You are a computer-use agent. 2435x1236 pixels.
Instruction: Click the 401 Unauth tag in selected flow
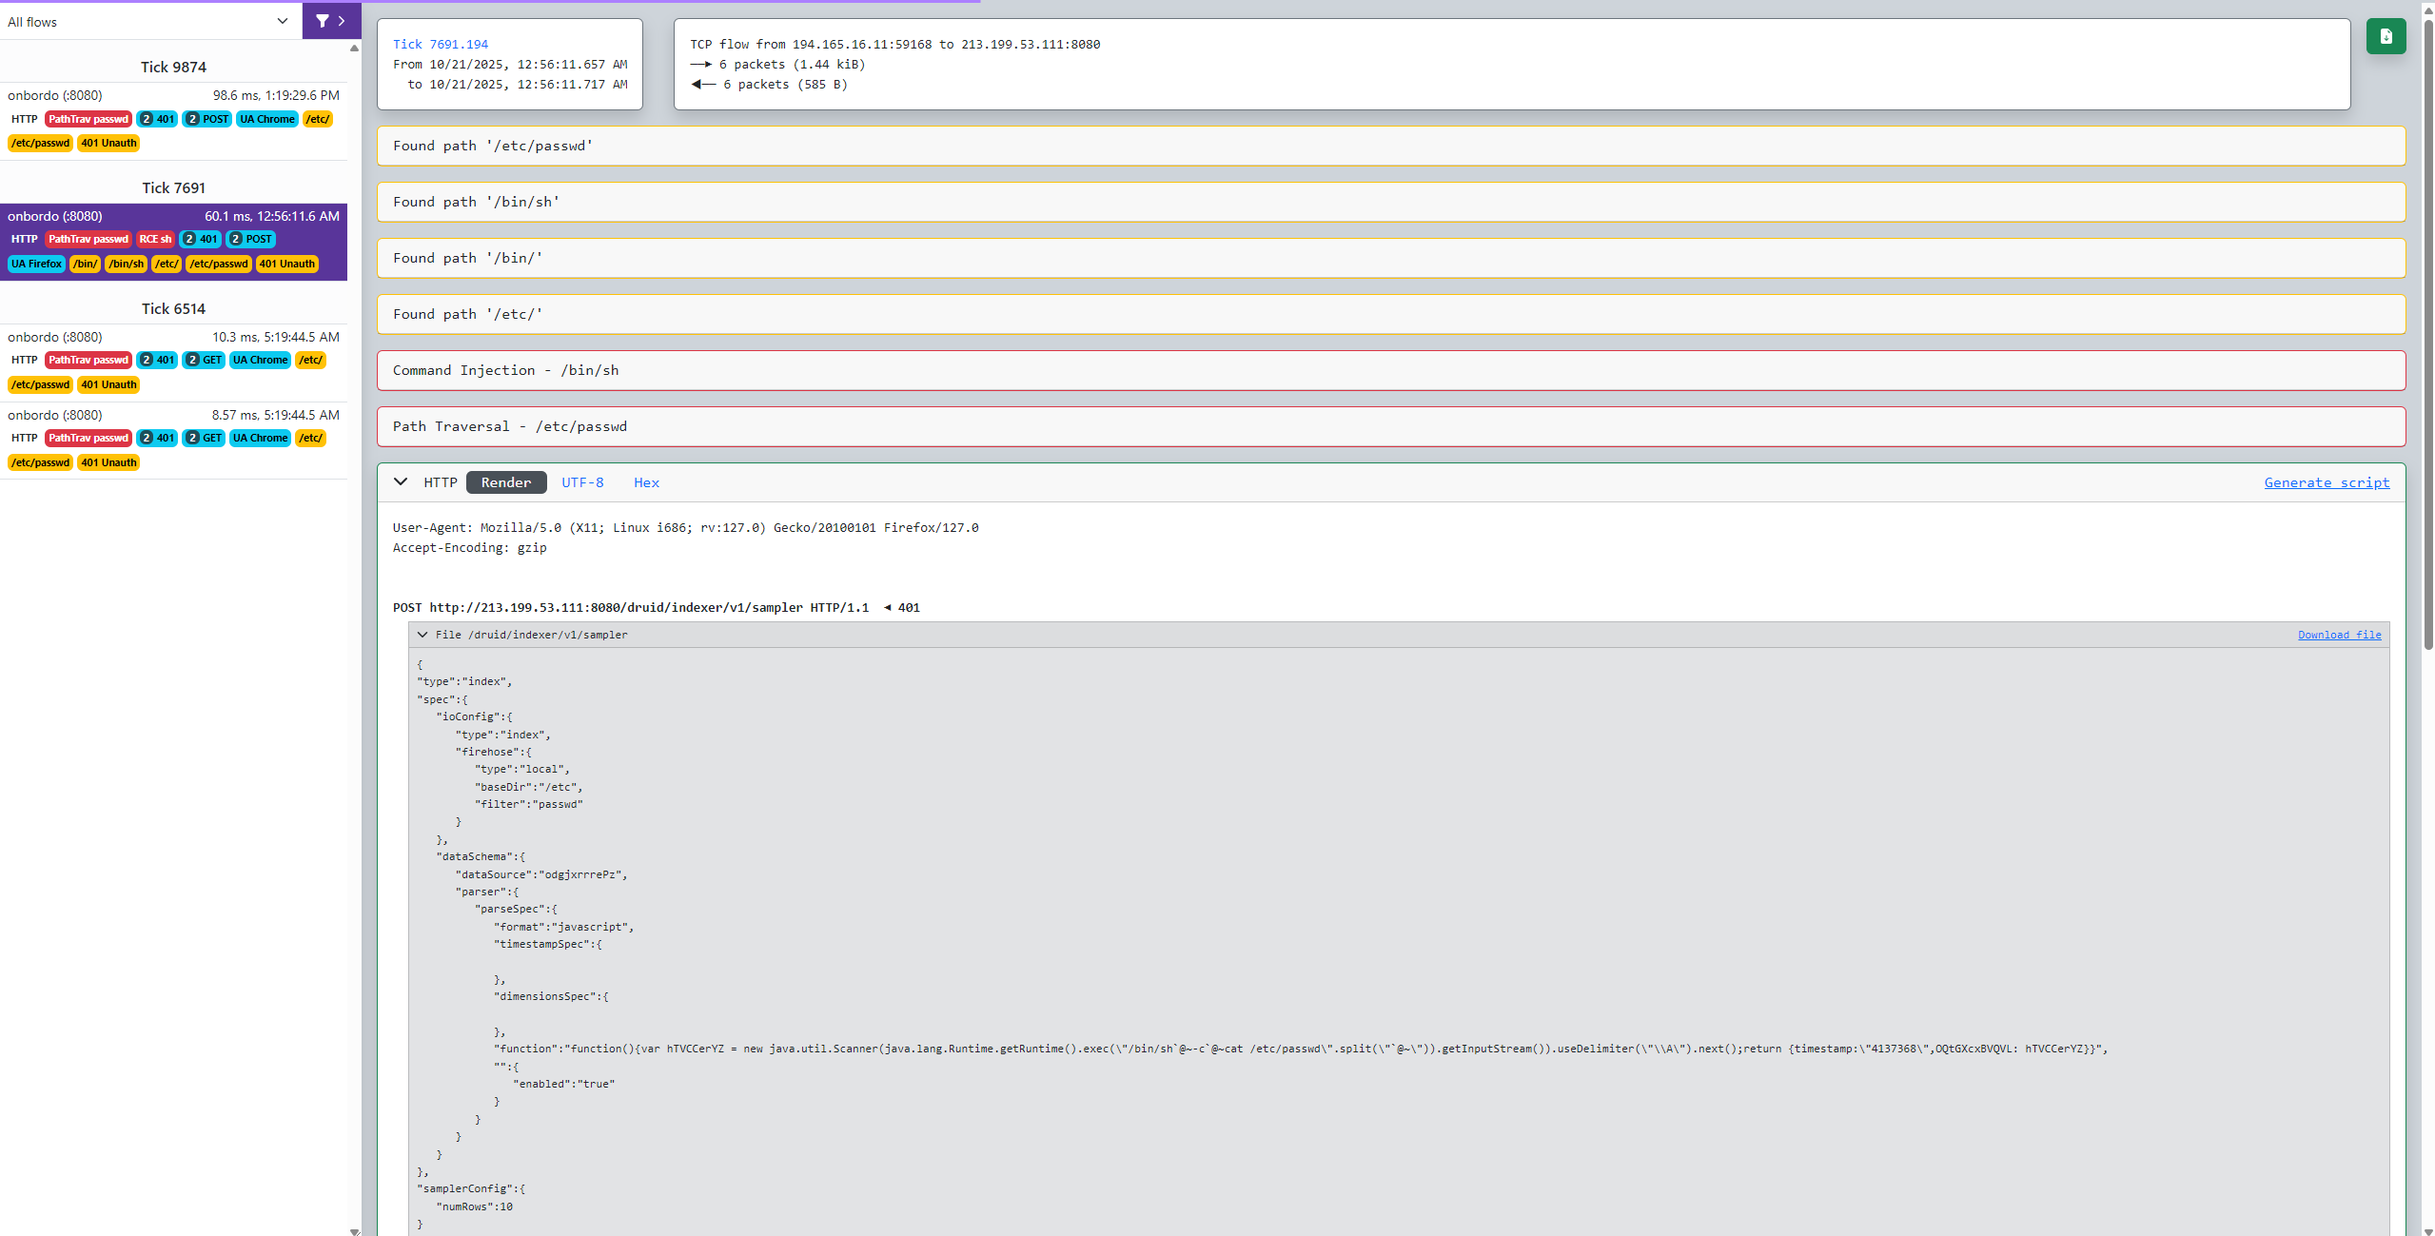pyautogui.click(x=286, y=265)
